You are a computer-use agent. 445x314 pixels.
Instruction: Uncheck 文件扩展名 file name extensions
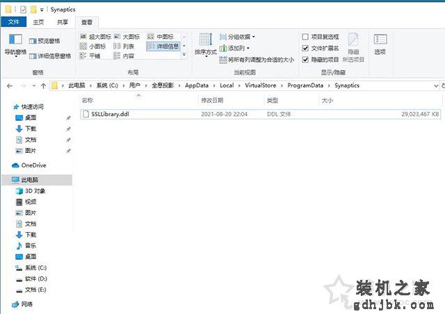click(321, 48)
